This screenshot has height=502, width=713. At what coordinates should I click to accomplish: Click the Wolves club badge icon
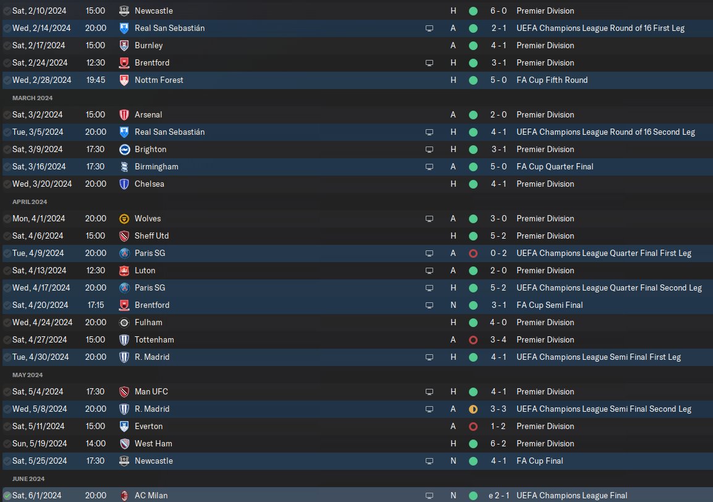124,218
